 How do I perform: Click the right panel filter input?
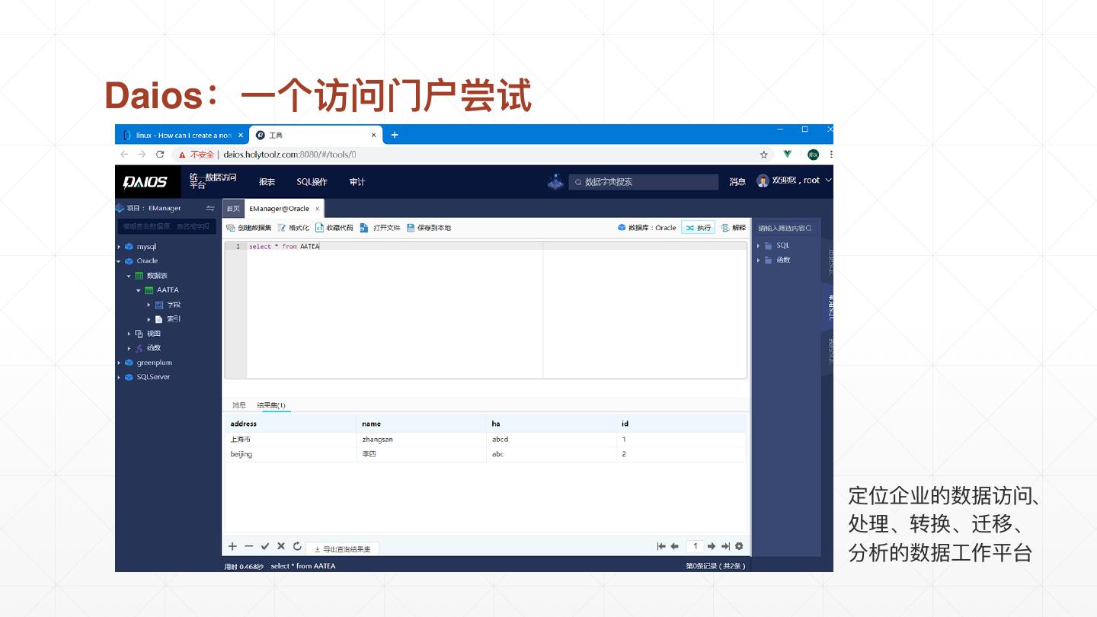coord(785,228)
